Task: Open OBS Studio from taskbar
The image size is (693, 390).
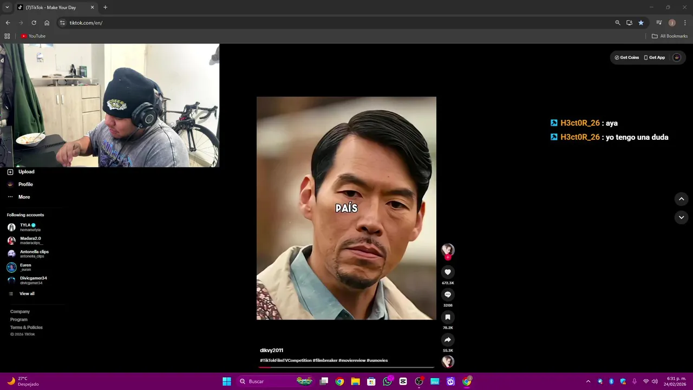Action: pyautogui.click(x=419, y=381)
